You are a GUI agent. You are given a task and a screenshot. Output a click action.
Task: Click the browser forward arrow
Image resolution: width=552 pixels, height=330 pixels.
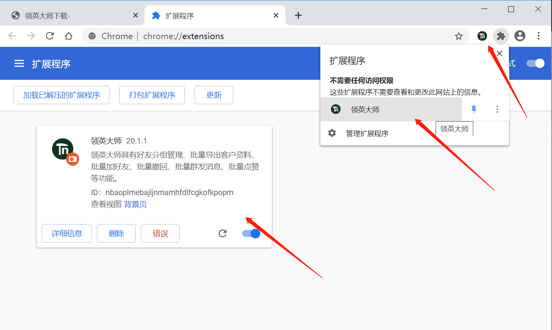click(31, 36)
